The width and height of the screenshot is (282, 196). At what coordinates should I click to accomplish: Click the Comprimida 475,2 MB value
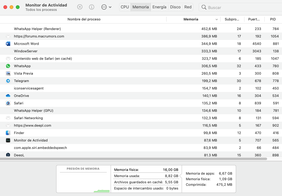[224, 185]
